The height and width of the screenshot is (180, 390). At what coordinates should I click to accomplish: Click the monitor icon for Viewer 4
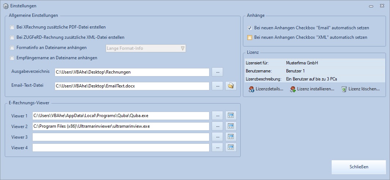[x=231, y=147]
